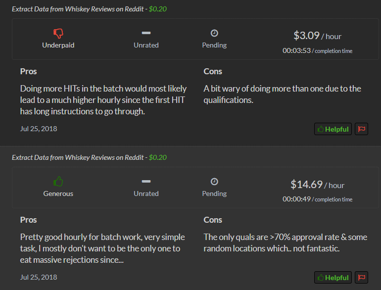Click the red thumbs-down Underpaid icon
The height and width of the screenshot is (290, 381).
58,33
